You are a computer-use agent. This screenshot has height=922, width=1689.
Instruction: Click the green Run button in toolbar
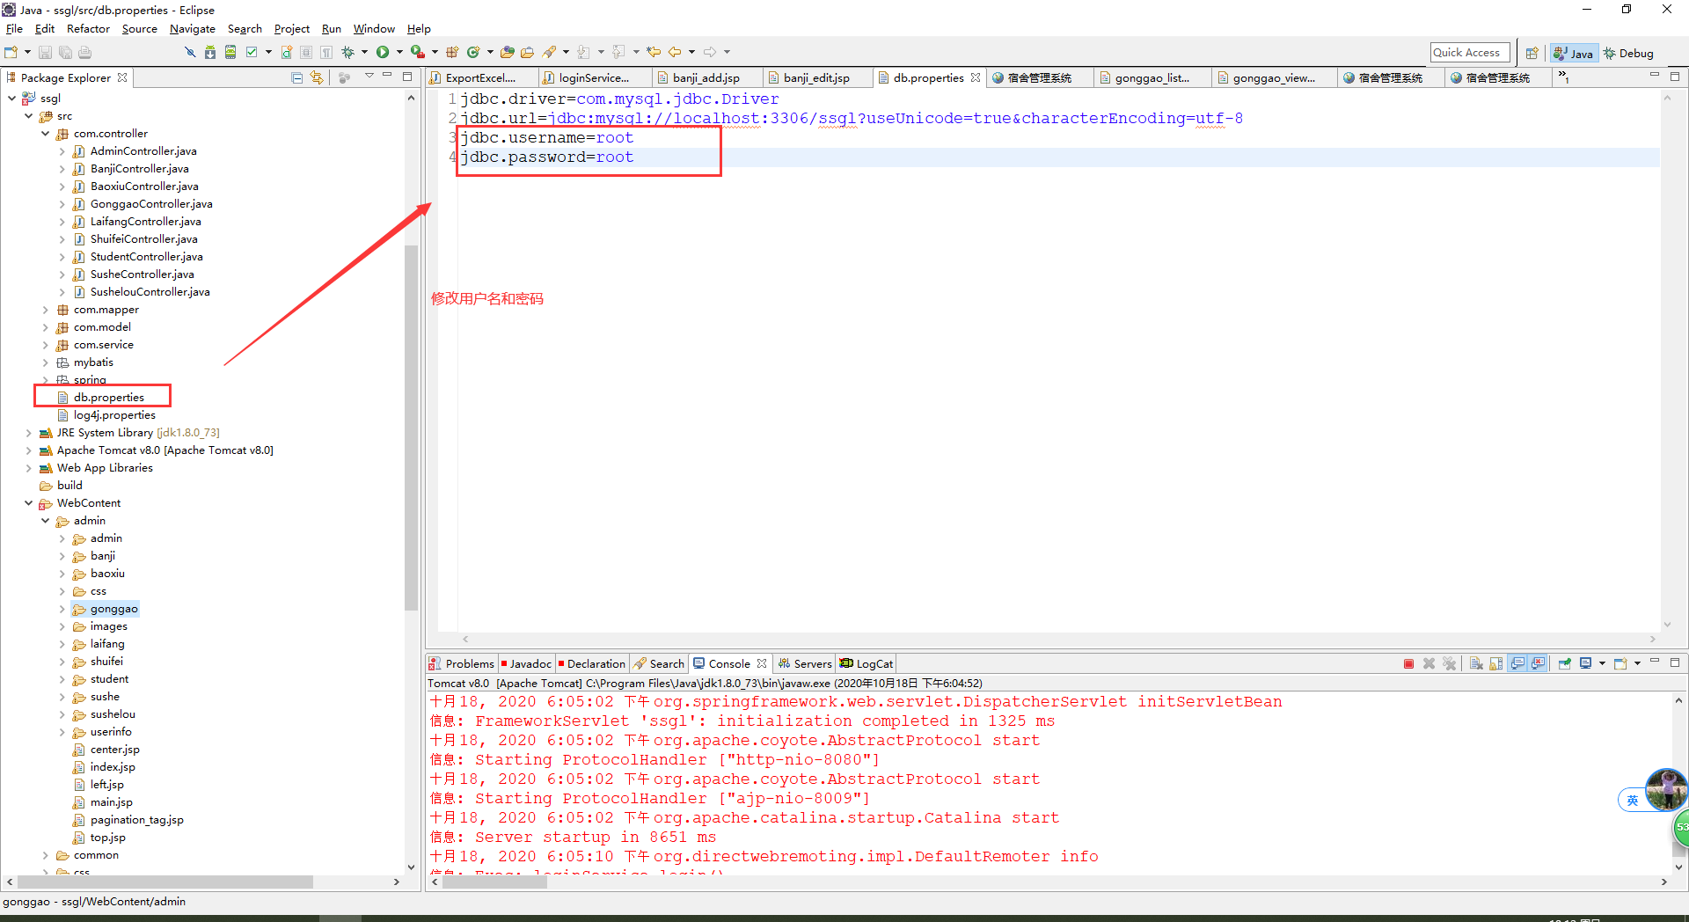(383, 53)
